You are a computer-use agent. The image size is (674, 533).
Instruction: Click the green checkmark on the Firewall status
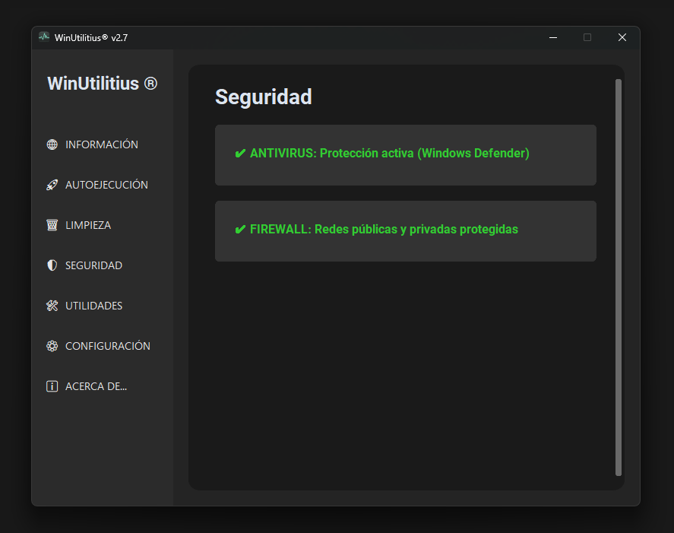pyautogui.click(x=240, y=230)
